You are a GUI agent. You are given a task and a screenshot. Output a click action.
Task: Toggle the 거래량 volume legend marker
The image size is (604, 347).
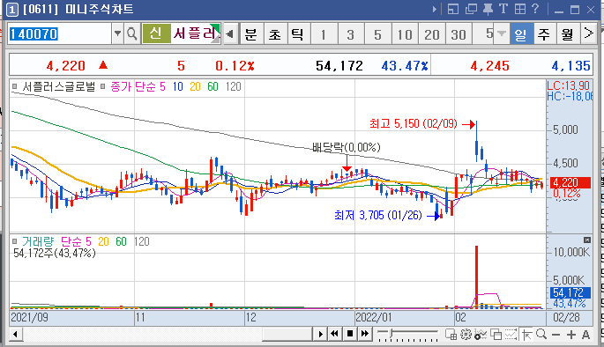click(x=15, y=241)
